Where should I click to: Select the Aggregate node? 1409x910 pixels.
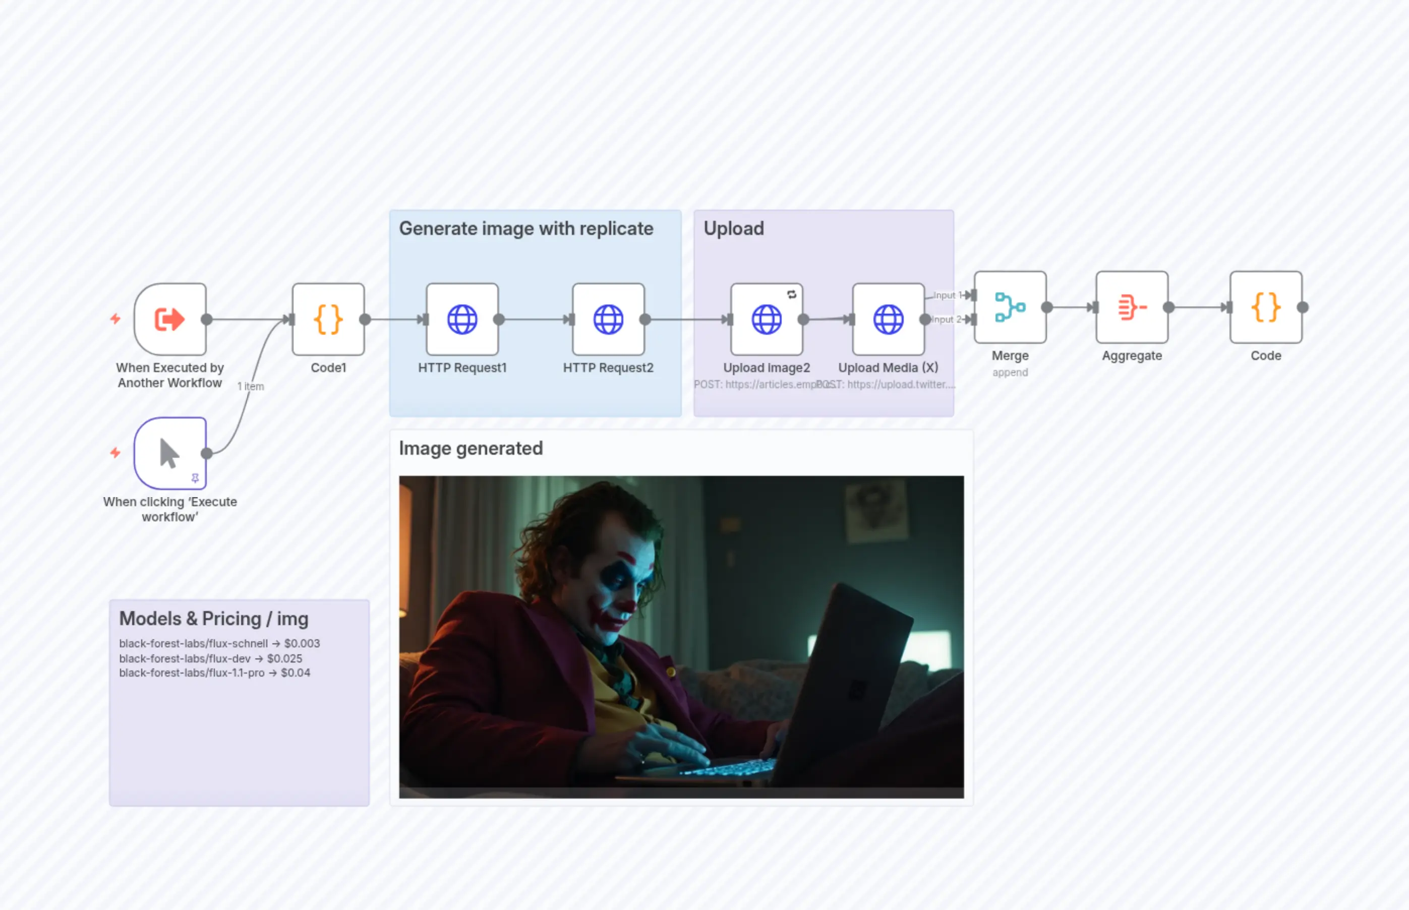(1131, 307)
